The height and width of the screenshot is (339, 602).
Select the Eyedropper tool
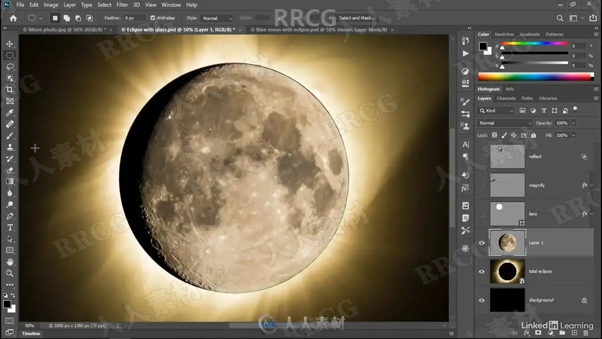point(10,113)
